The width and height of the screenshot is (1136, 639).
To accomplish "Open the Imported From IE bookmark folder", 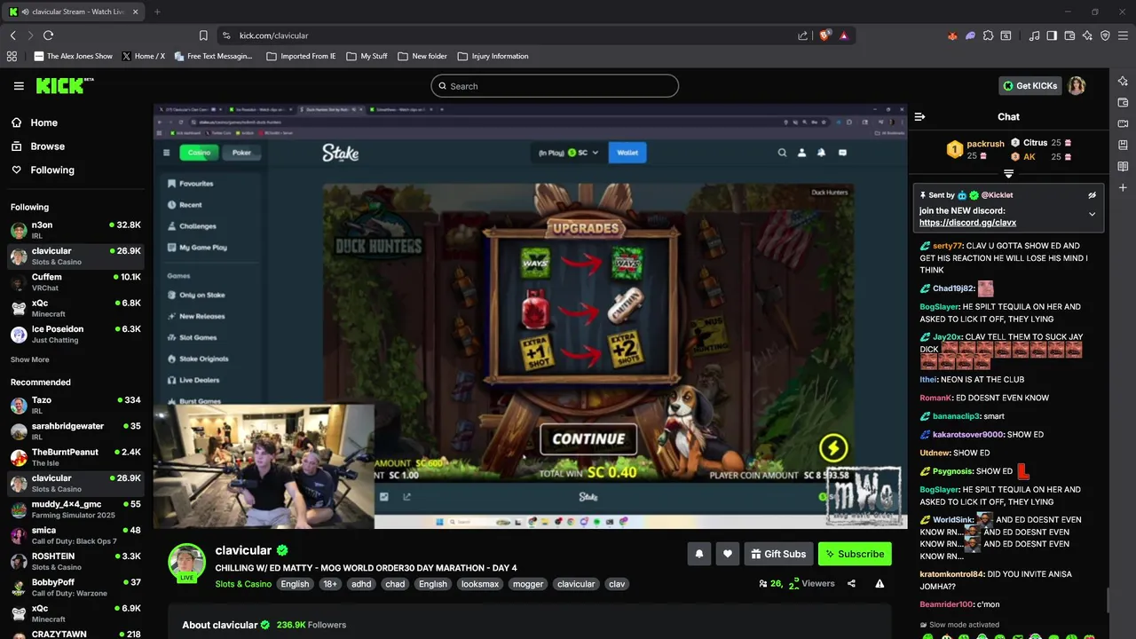I will (301, 56).
